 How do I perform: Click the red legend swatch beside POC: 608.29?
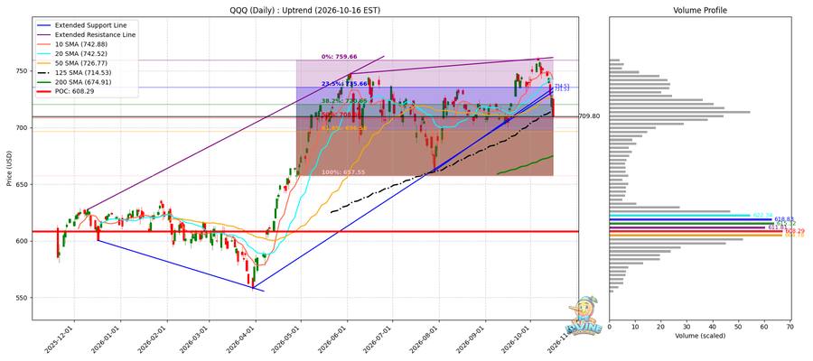coord(43,92)
